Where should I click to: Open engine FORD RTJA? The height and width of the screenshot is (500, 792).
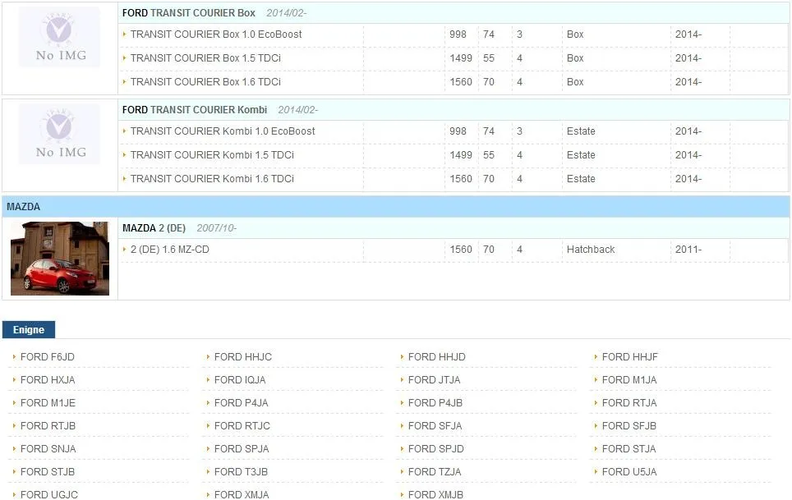click(629, 403)
